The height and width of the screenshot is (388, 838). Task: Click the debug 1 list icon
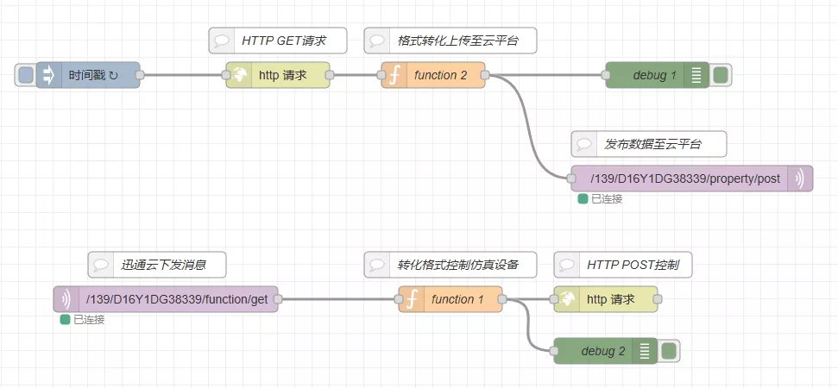point(696,75)
